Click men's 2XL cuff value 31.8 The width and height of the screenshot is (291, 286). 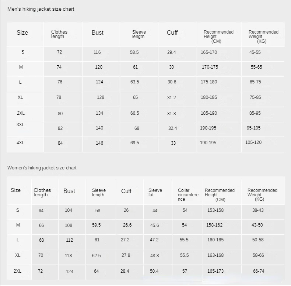(172, 113)
